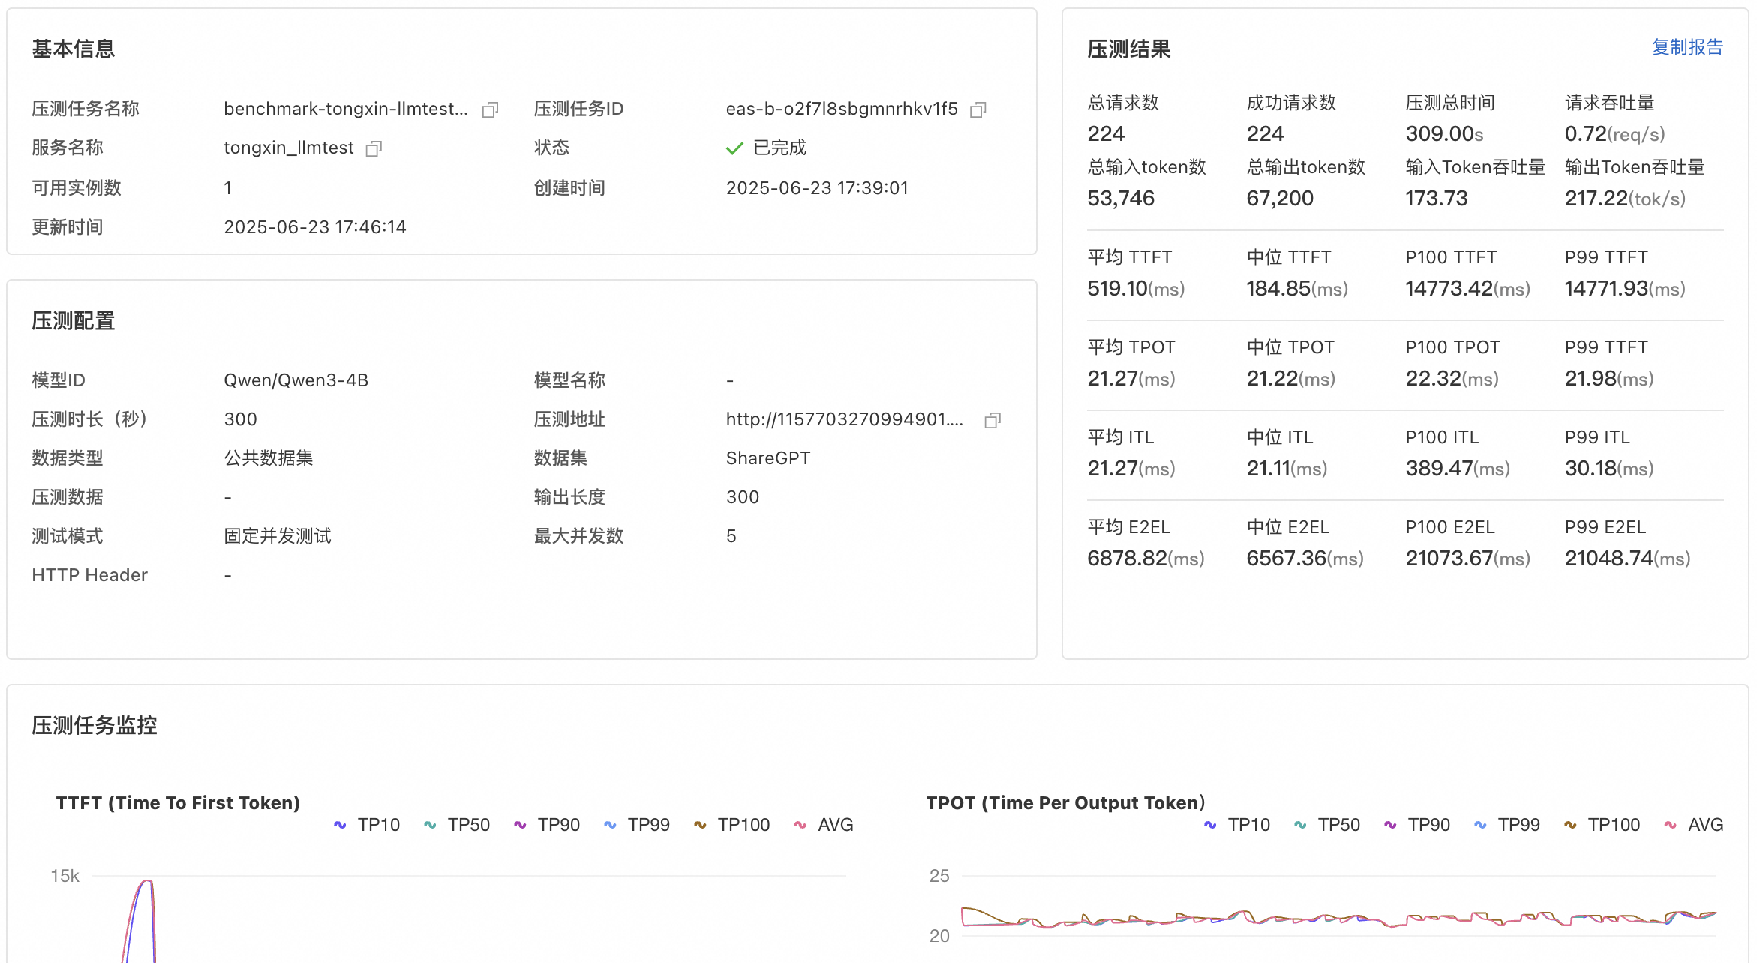Click the TP90 wave icon in TTFT legend

click(x=518, y=824)
